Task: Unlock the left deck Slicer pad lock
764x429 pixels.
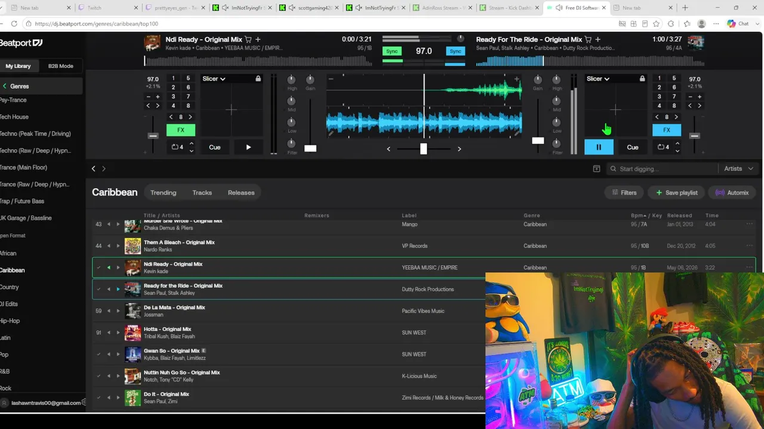Action: (258, 79)
